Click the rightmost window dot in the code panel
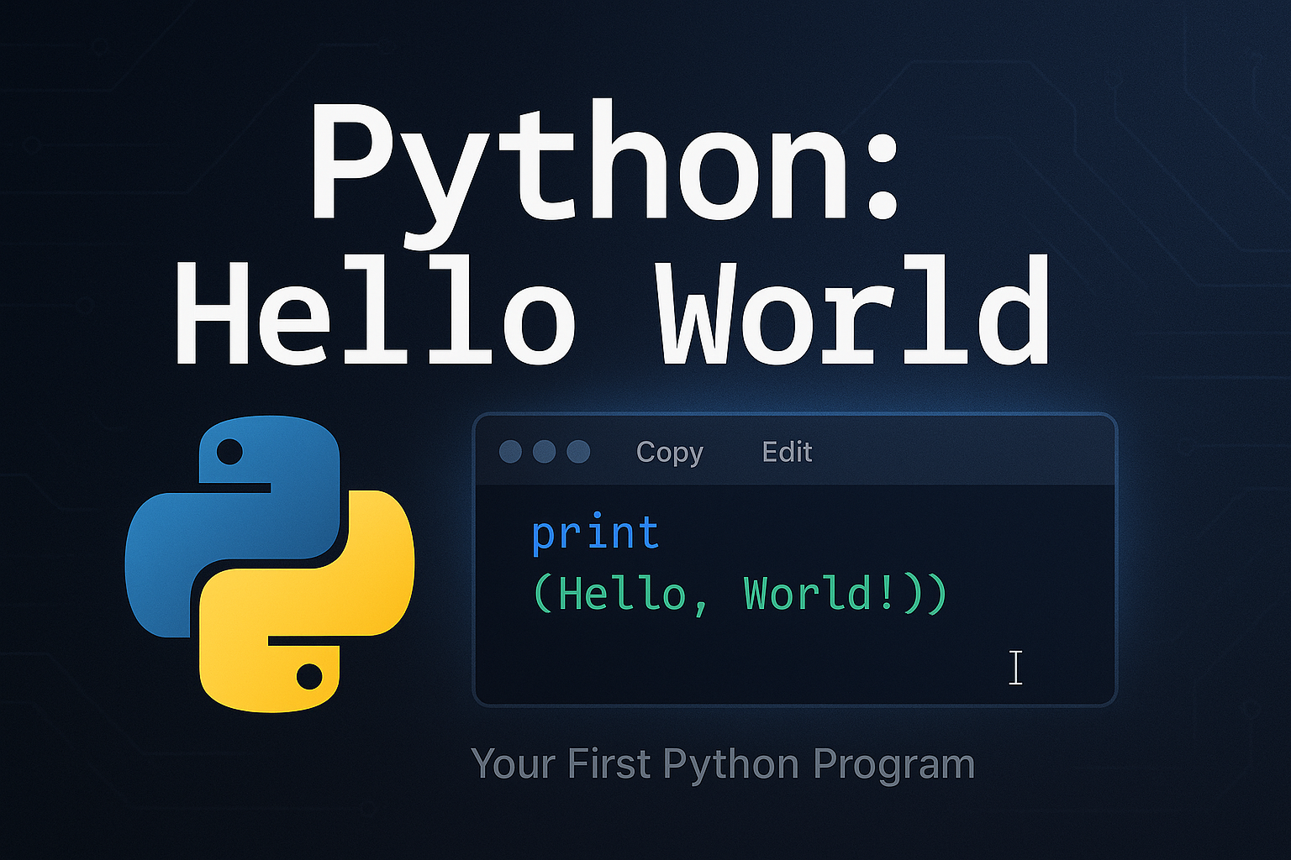This screenshot has width=1291, height=860. (578, 452)
